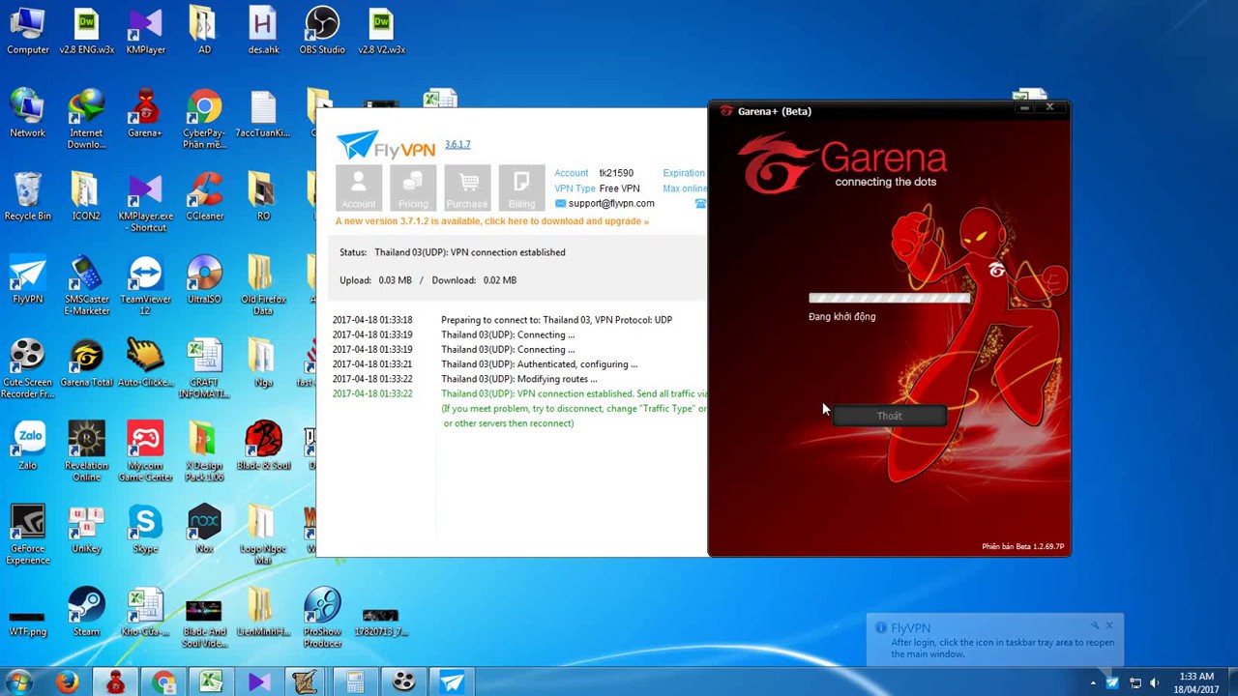The width and height of the screenshot is (1238, 696).
Task: Open the Pricing section in FlyVPN
Action: (413, 188)
